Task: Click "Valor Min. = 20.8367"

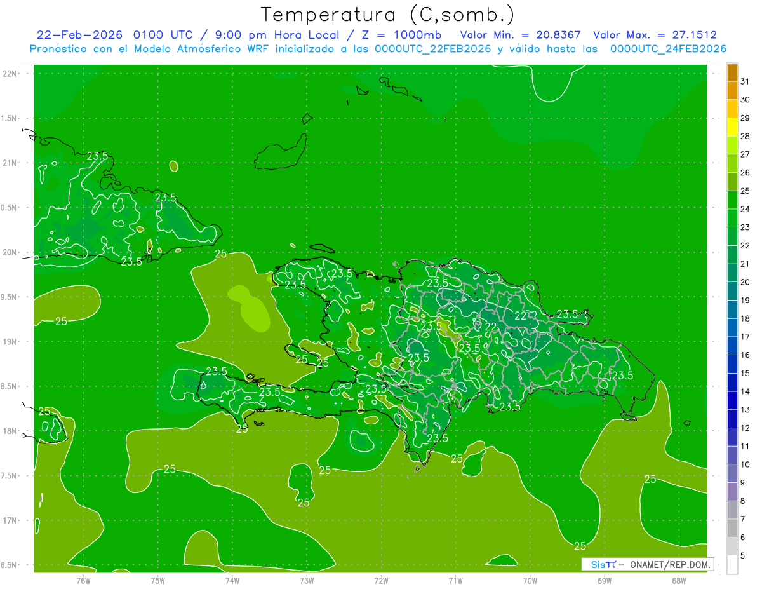Action: click(x=521, y=35)
